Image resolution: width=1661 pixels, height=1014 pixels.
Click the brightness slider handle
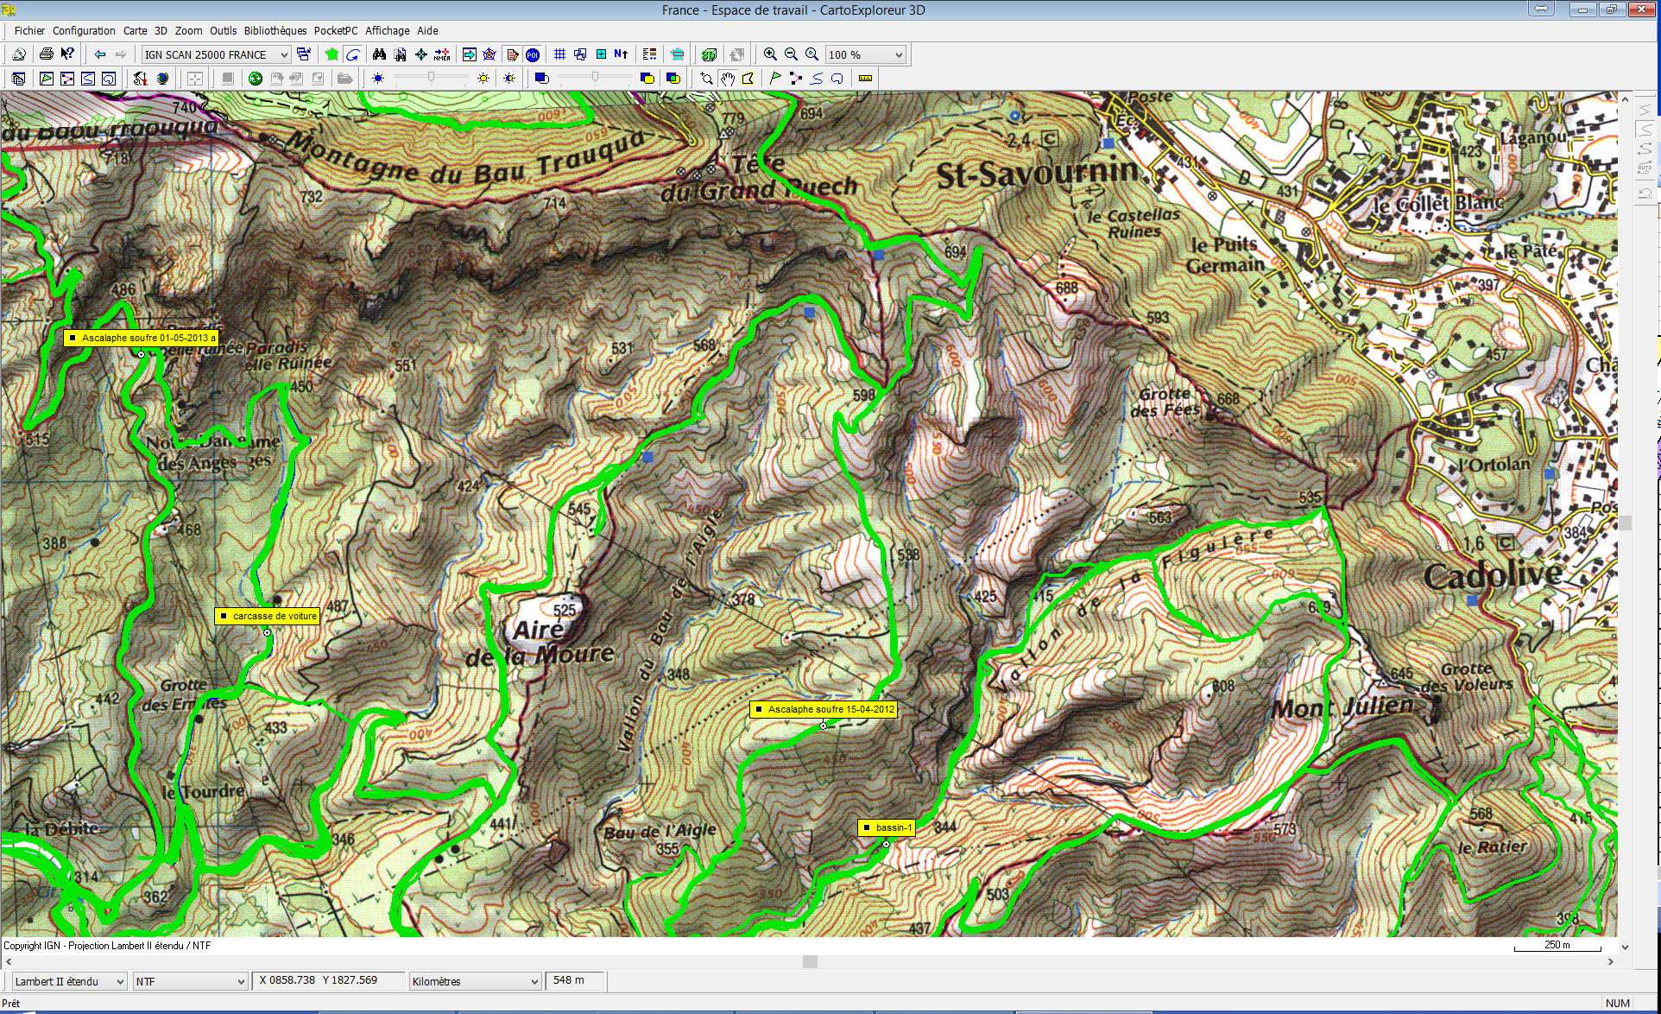point(431,78)
